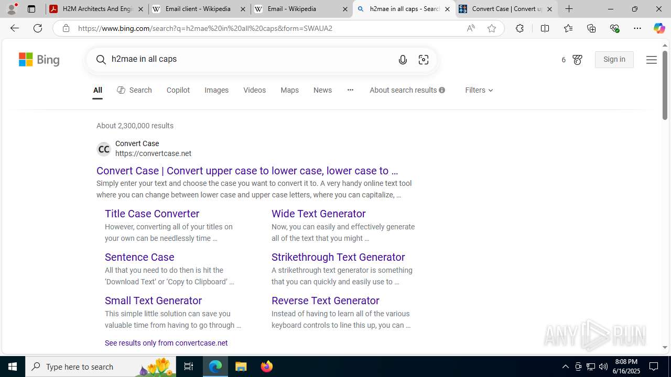Click the search magnifier icon in the Bing box
671x377 pixels.
(101, 60)
